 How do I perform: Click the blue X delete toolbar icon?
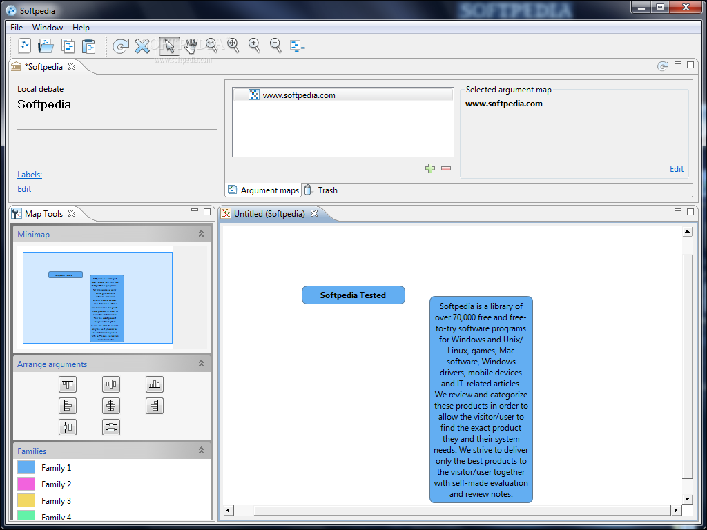(x=142, y=46)
